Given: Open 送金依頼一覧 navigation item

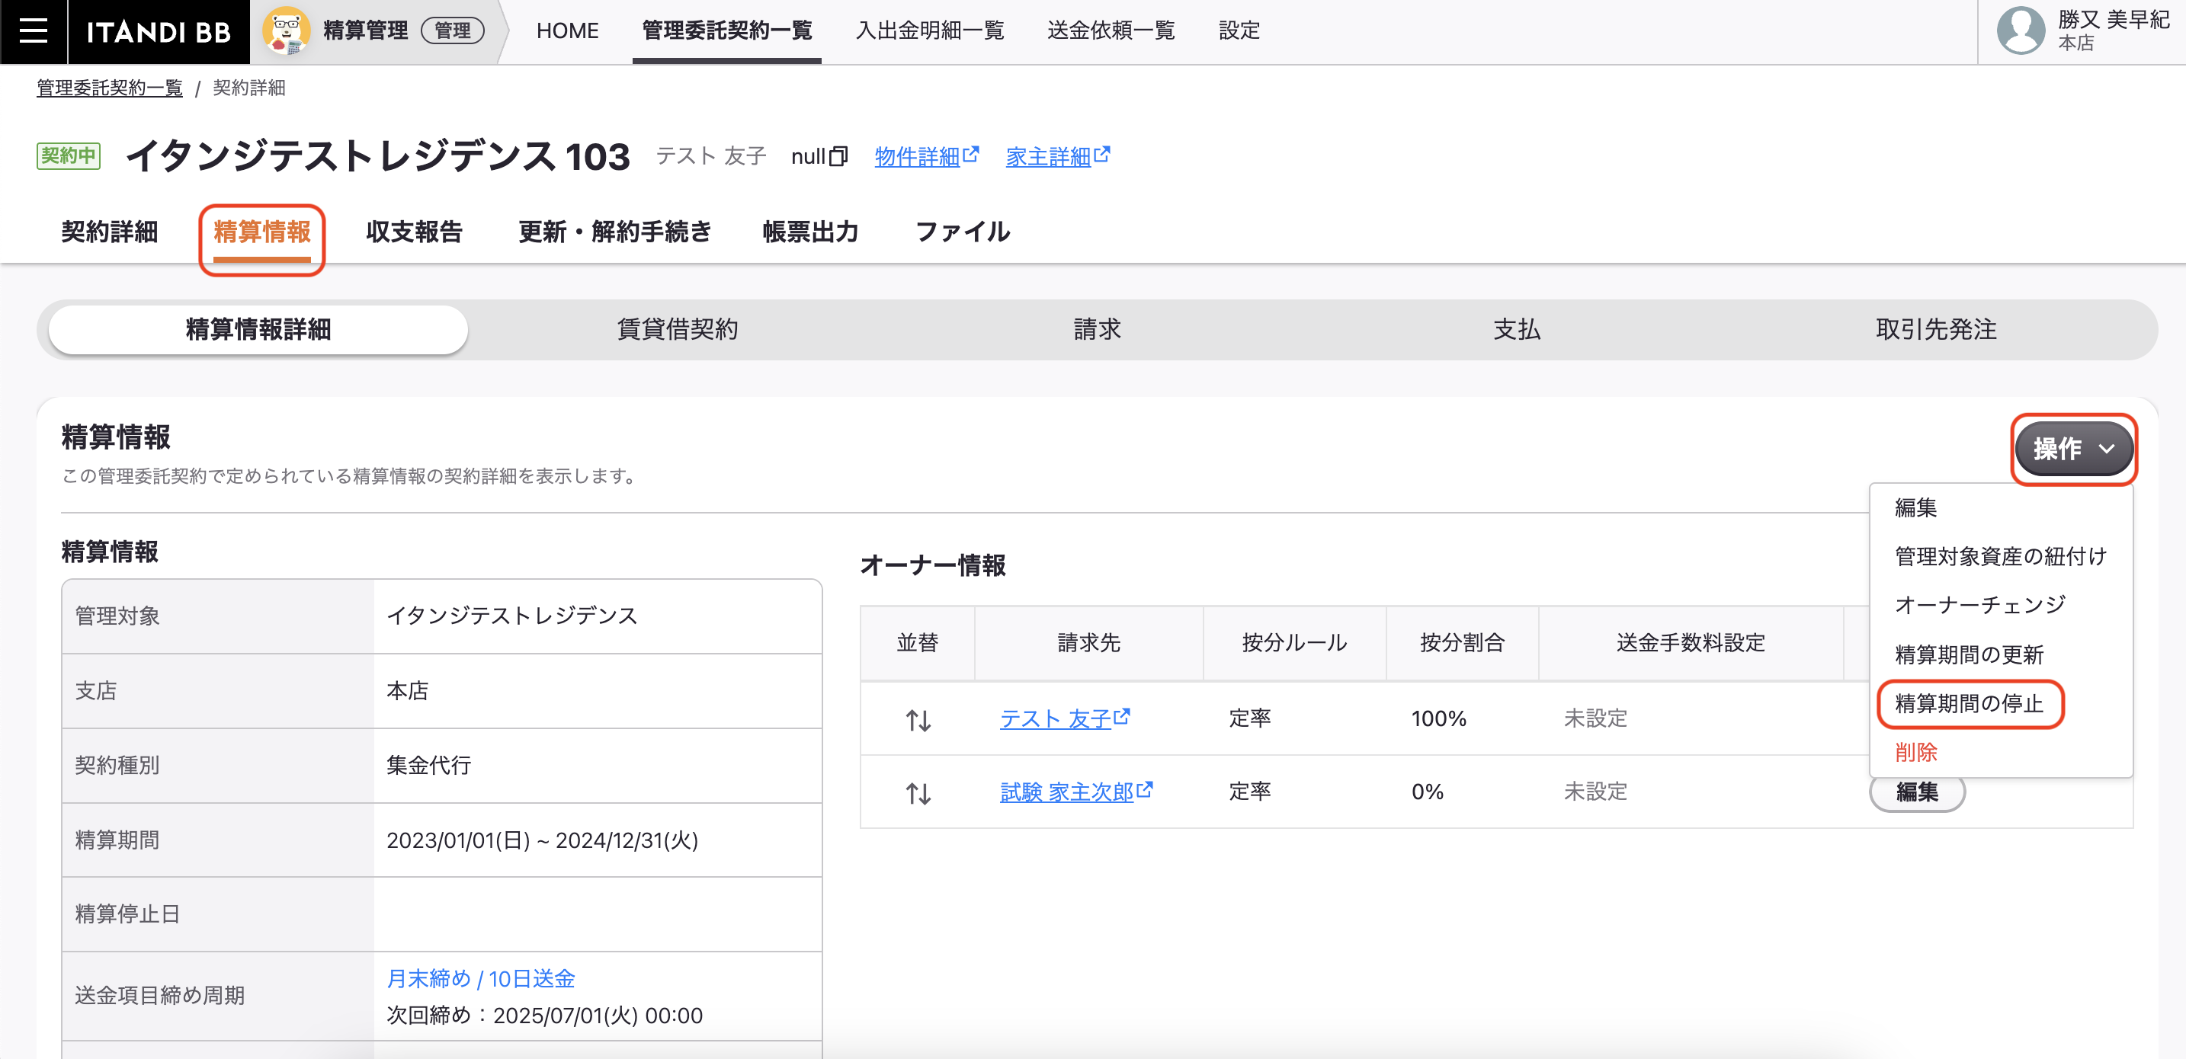Looking at the screenshot, I should (x=1111, y=31).
